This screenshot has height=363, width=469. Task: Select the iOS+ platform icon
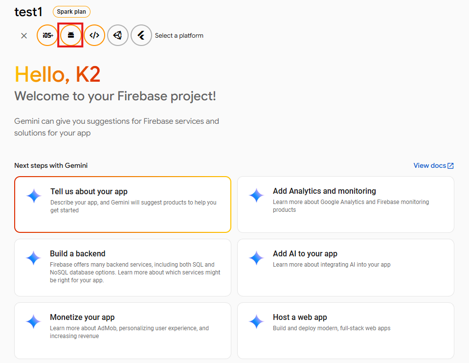coord(47,35)
